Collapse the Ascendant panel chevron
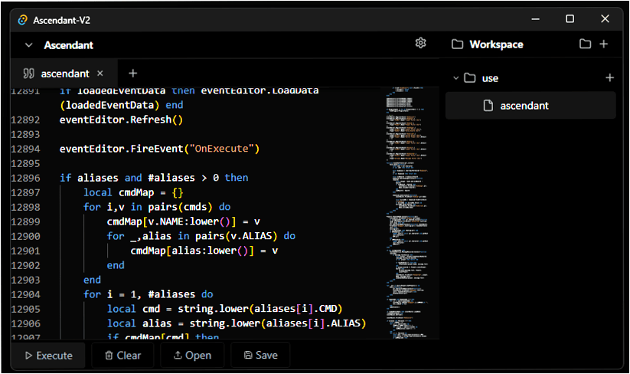The height and width of the screenshot is (374, 630). 28,45
